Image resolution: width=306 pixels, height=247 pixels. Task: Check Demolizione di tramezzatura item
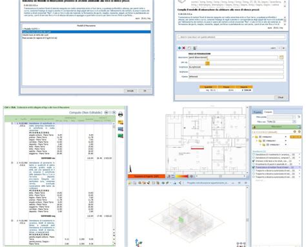click(254, 158)
